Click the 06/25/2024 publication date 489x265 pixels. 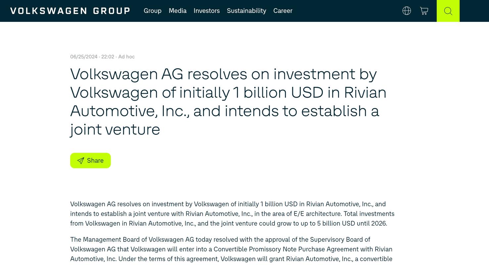(84, 57)
